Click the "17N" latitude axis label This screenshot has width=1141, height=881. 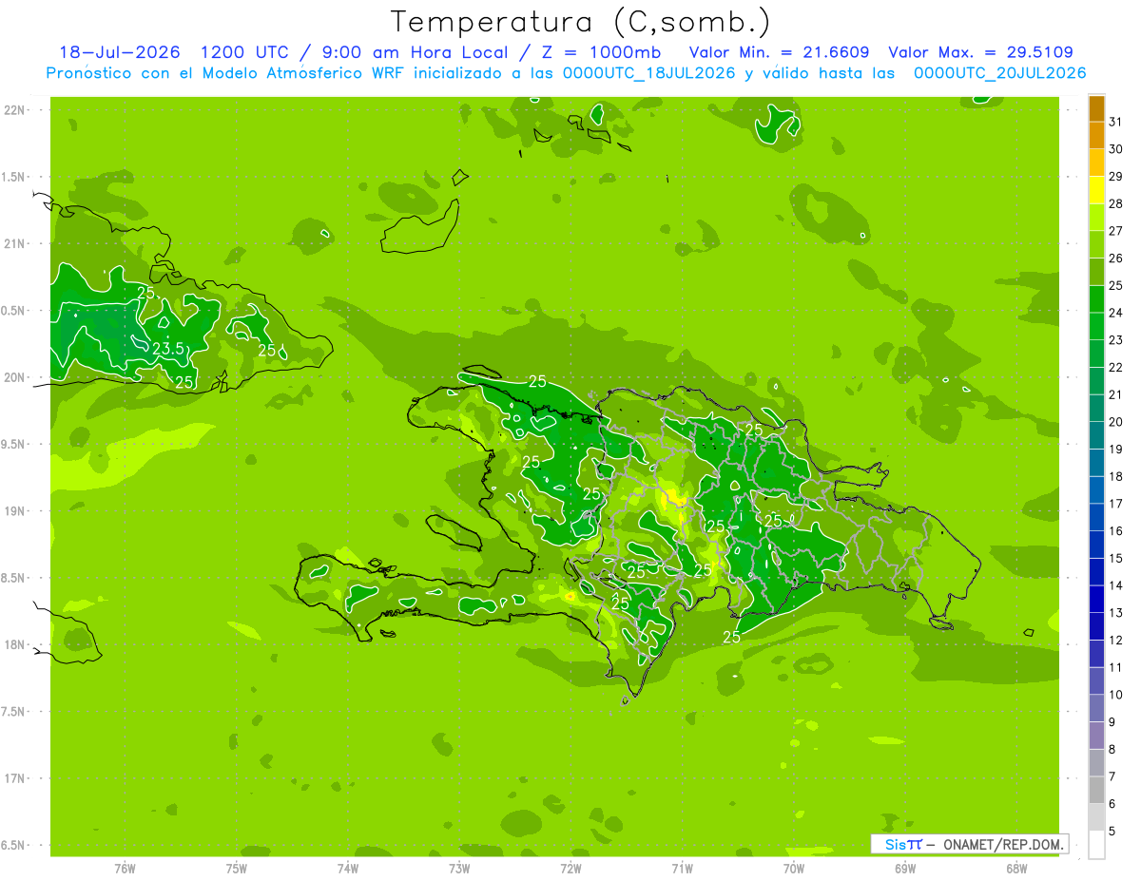pyautogui.click(x=15, y=778)
